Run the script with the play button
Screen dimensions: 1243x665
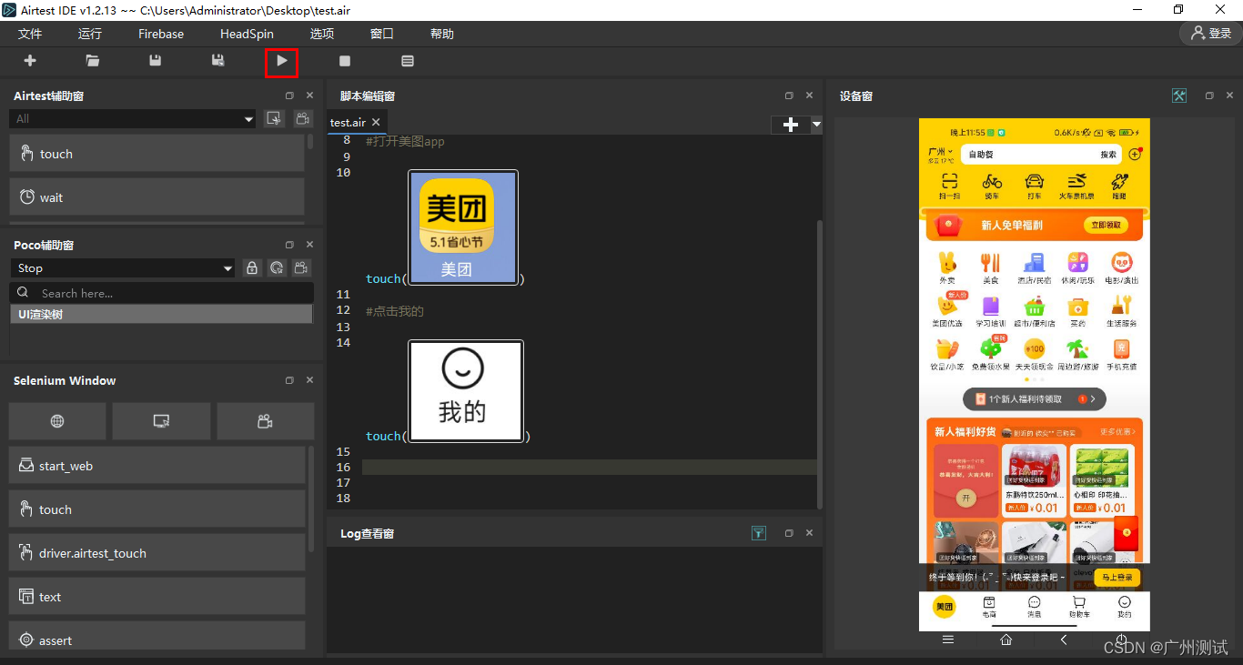point(282,61)
